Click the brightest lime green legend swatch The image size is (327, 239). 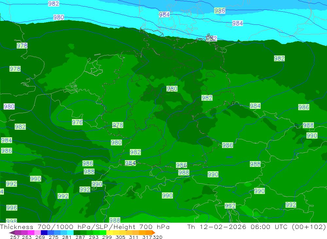103,232
